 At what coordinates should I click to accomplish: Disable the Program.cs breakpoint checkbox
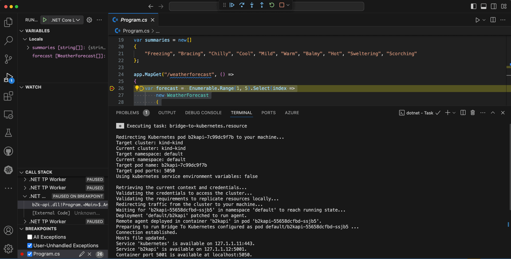click(30, 254)
